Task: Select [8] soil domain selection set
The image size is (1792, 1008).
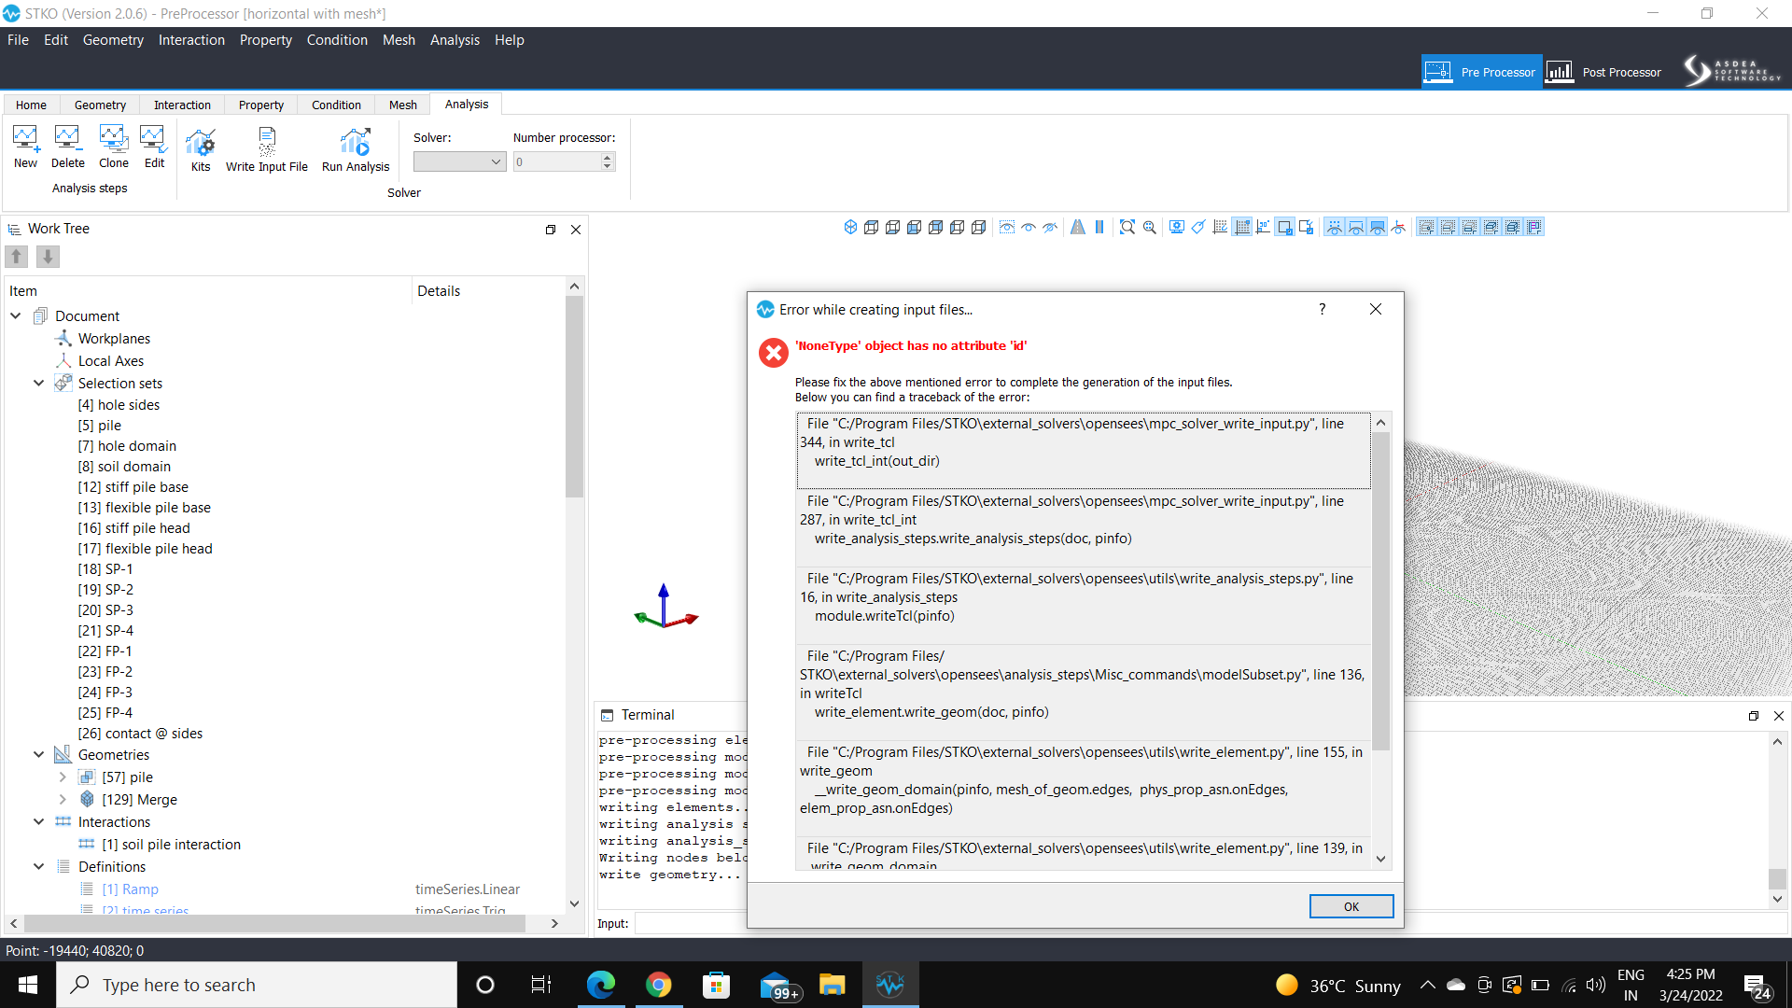Action: click(x=124, y=467)
